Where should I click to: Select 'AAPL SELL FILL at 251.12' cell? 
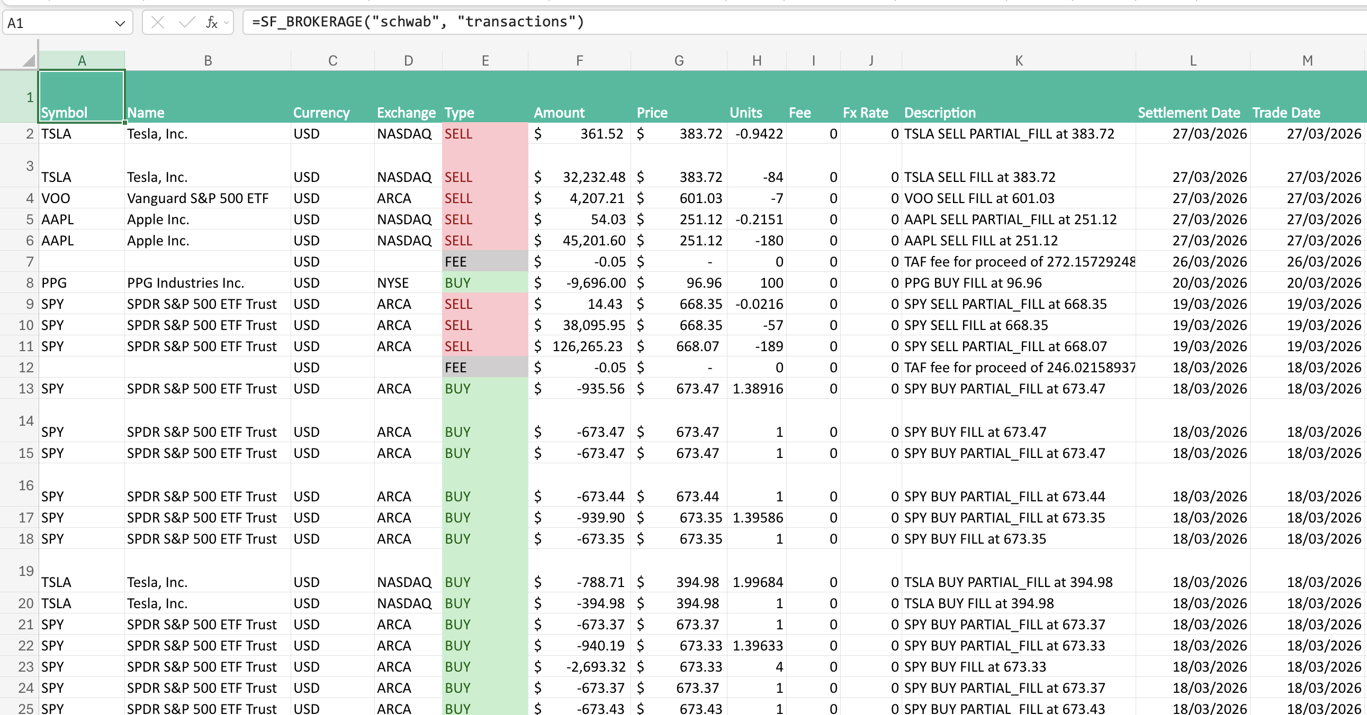1019,240
